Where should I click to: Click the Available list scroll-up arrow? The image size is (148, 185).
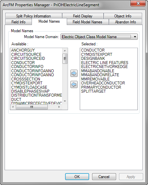(x=65, y=51)
